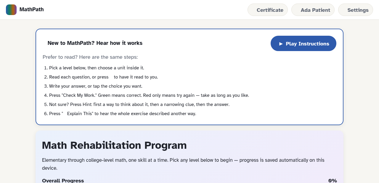Select the "New to MathPath? Hear how it works" heading
Viewport: 379px width, 183px height.
[x=95, y=43]
